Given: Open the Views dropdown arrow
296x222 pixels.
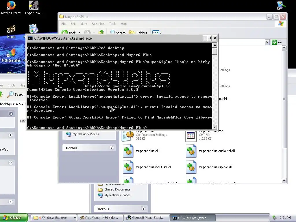Looking at the screenshot, I should pyautogui.click(x=160, y=33).
